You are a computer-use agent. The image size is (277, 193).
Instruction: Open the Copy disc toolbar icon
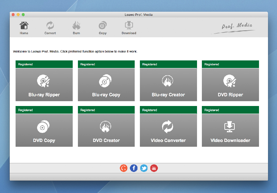pos(102,26)
